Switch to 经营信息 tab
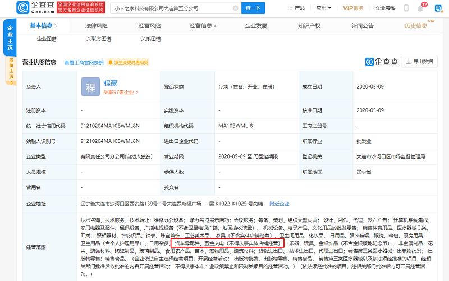Image resolution: width=449 pixels, height=281 pixels. pyautogui.click(x=203, y=25)
